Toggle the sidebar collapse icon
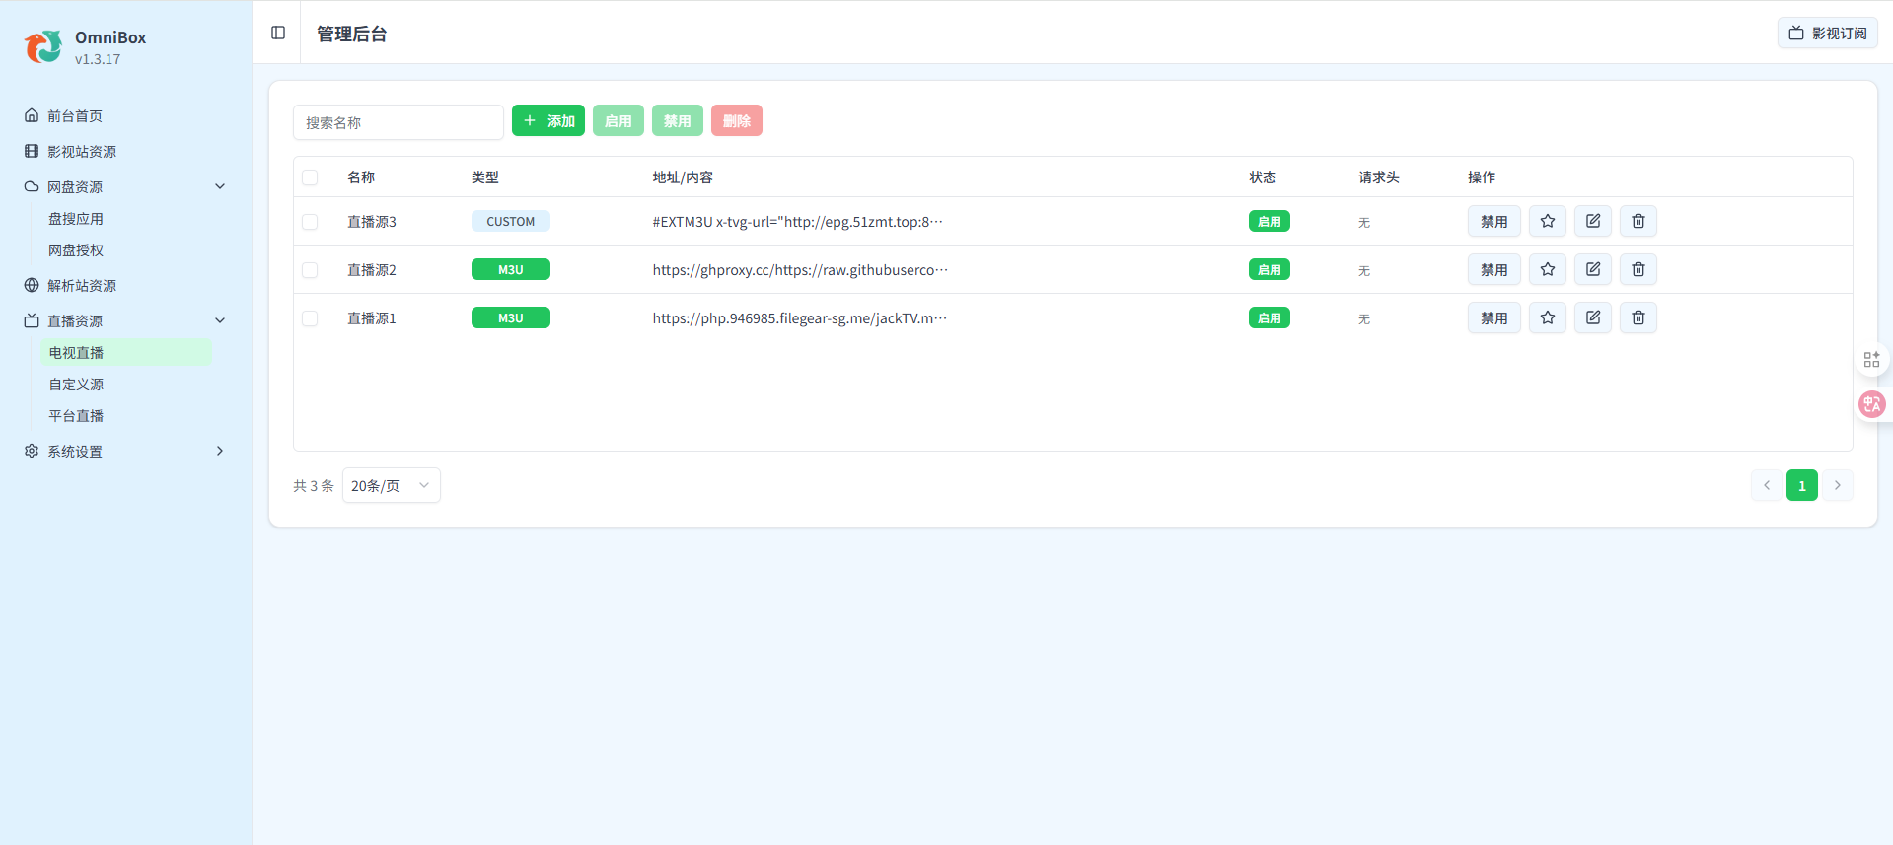This screenshot has width=1893, height=845. click(x=278, y=33)
